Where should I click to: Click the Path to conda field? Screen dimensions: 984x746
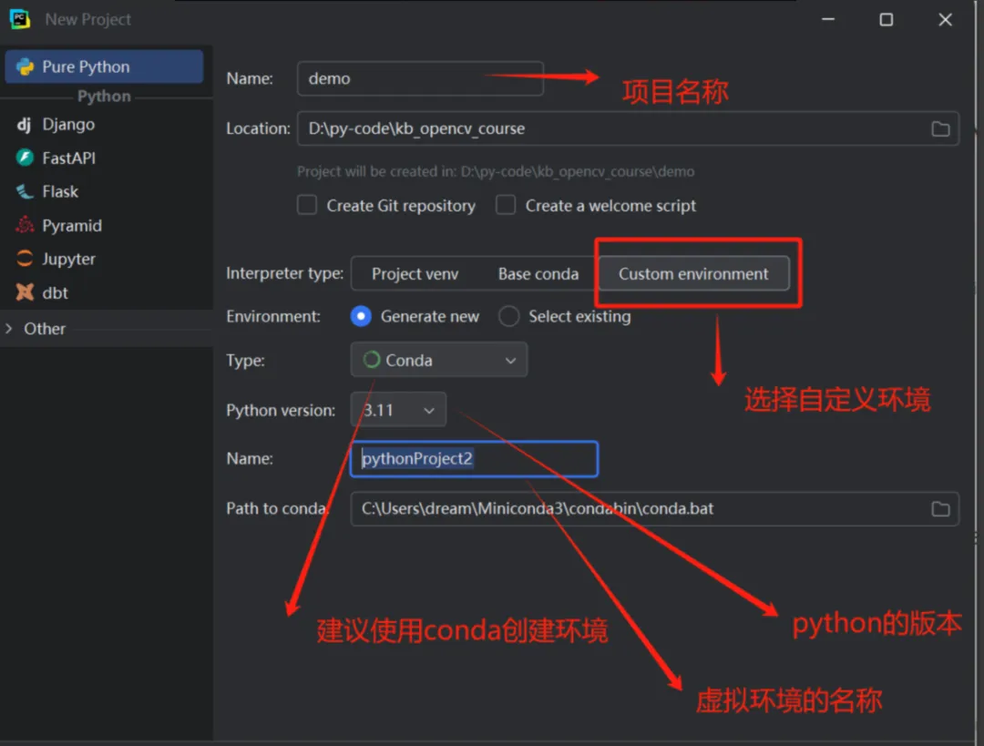[654, 509]
